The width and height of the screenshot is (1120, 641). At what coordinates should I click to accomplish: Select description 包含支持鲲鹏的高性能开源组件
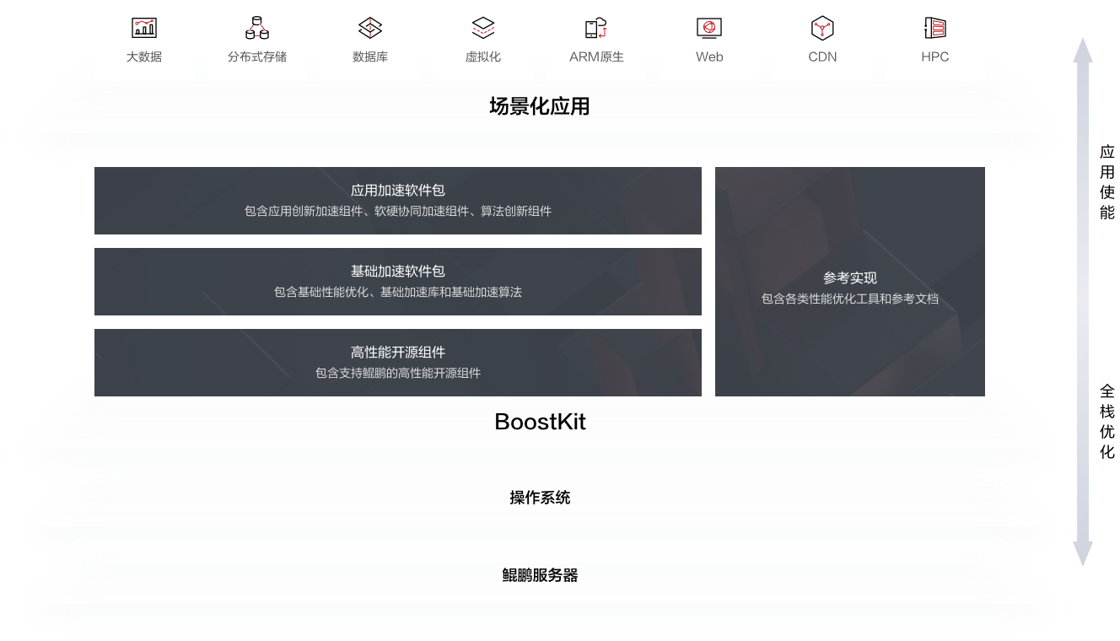(x=398, y=373)
